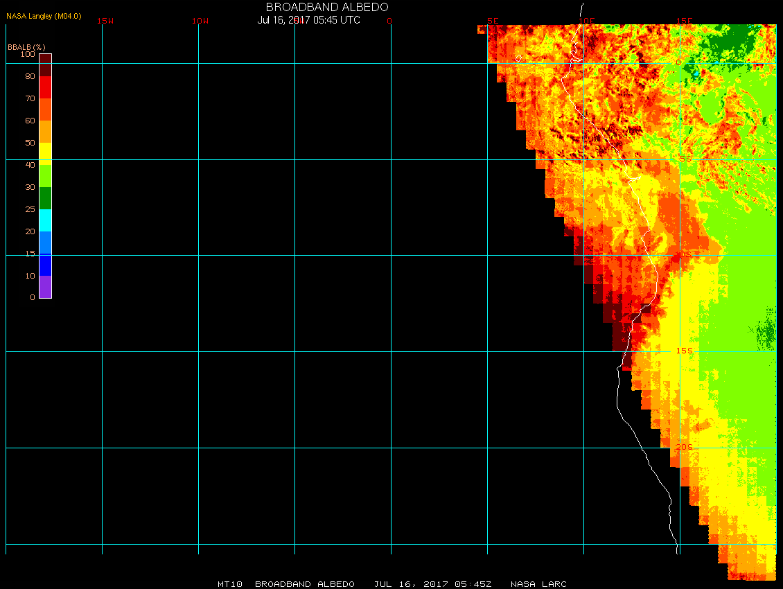The height and width of the screenshot is (589, 783).
Task: Click the orange-red 60-70 legend swatch
Action: tap(46, 109)
